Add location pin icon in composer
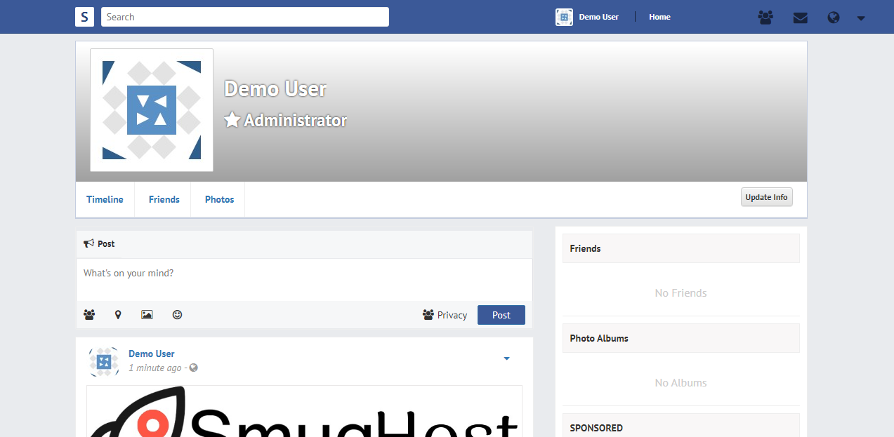 (118, 315)
